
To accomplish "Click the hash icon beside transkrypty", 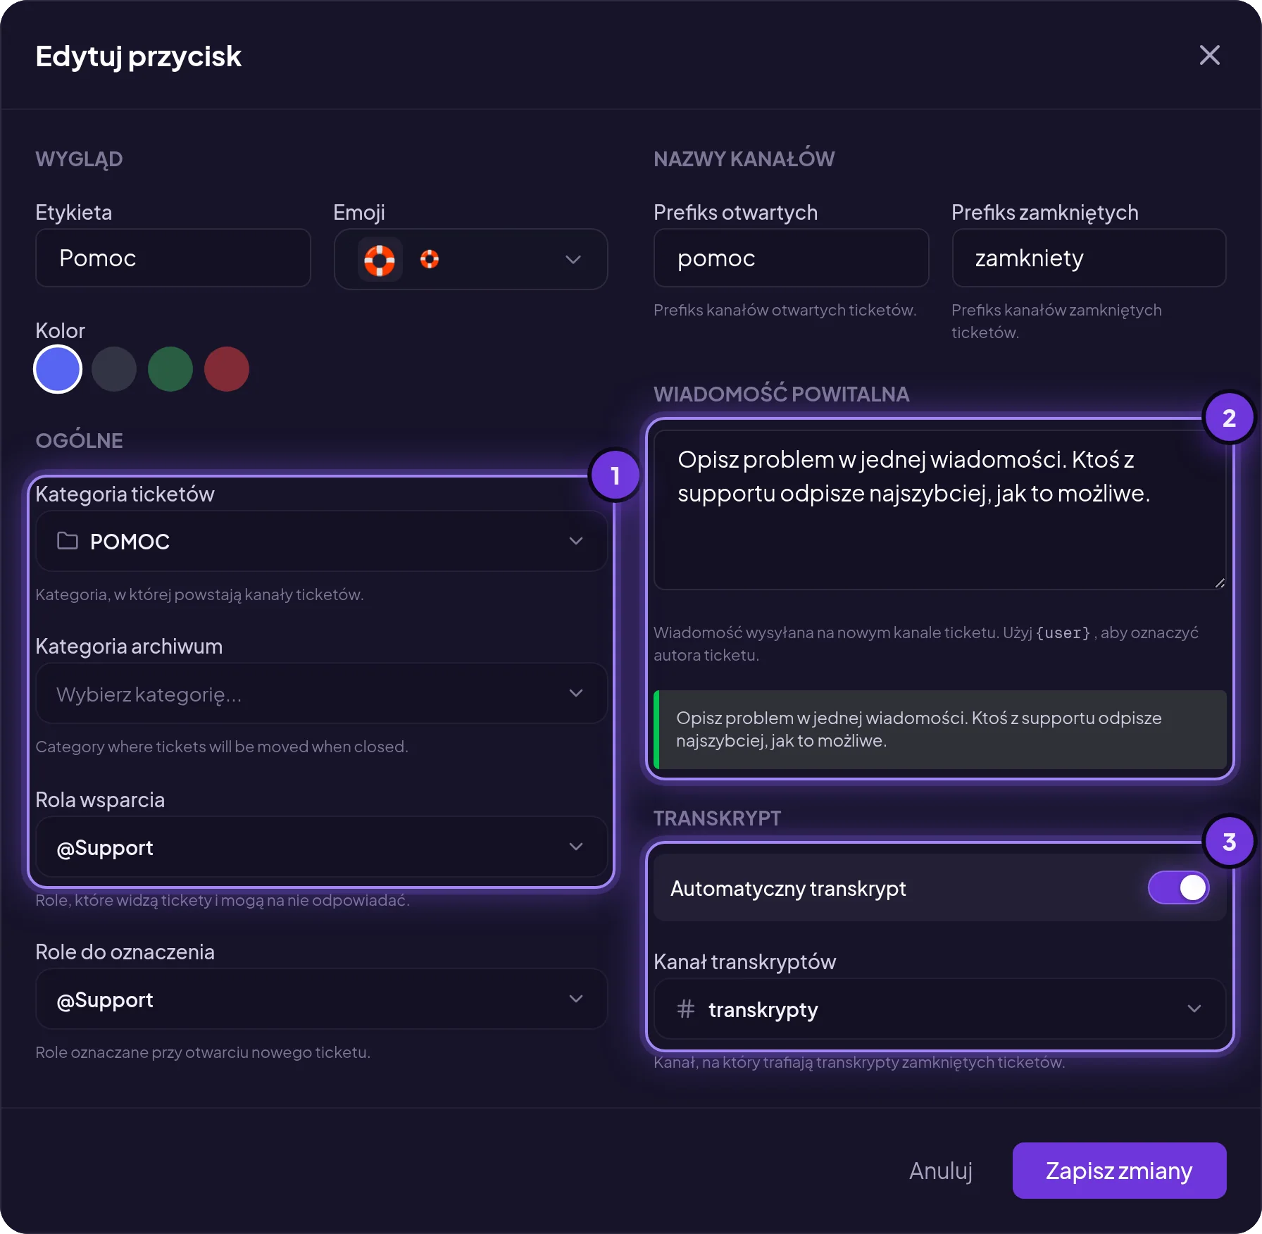I will pyautogui.click(x=686, y=1009).
